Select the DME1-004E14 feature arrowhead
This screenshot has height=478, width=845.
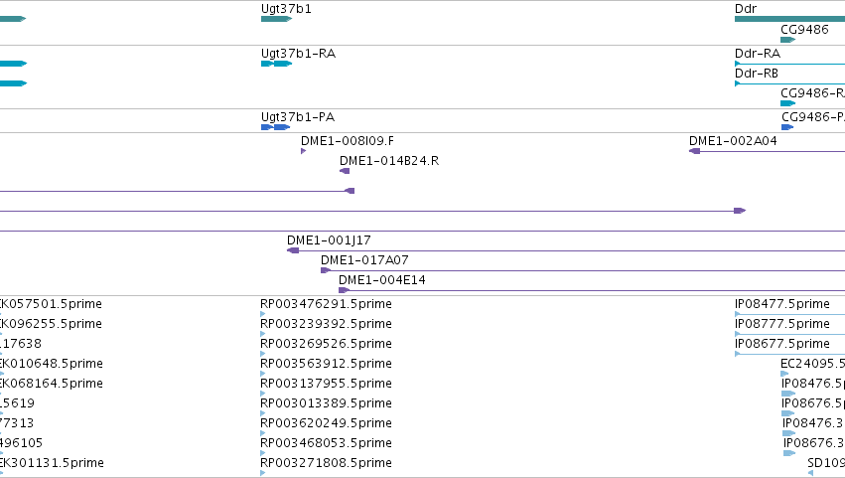point(344,290)
